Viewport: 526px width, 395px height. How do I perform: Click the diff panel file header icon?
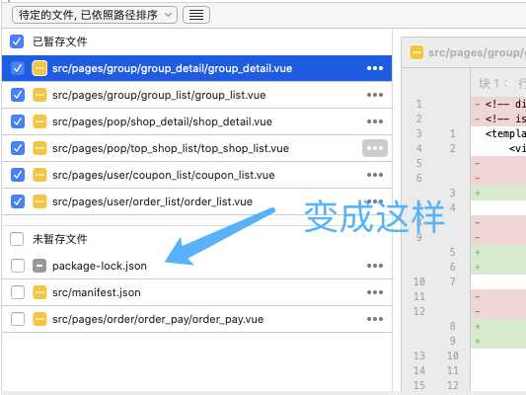416,52
